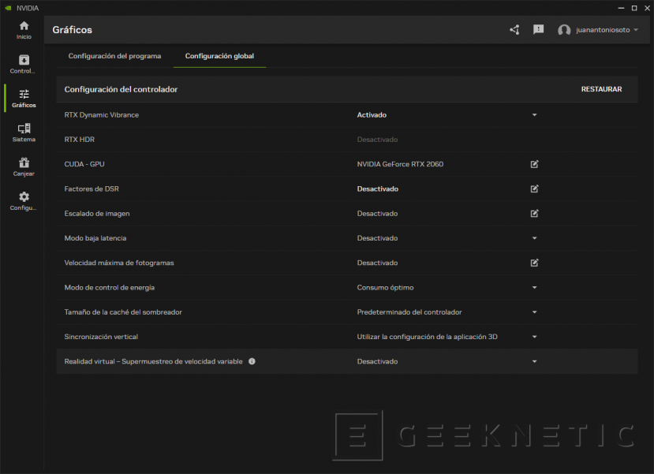Show info for Supermuestreo de velocidad variable
654x474 pixels.
coord(252,361)
